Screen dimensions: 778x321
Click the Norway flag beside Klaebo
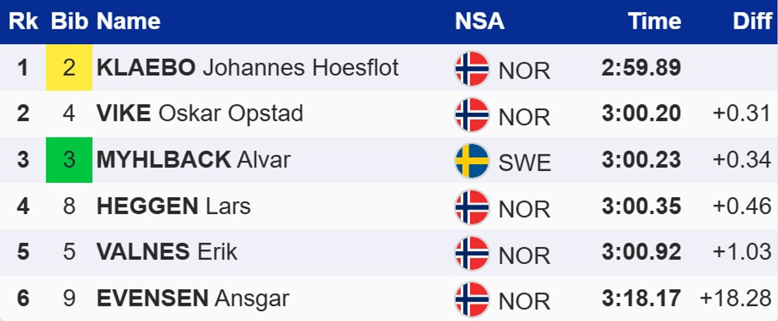[472, 68]
